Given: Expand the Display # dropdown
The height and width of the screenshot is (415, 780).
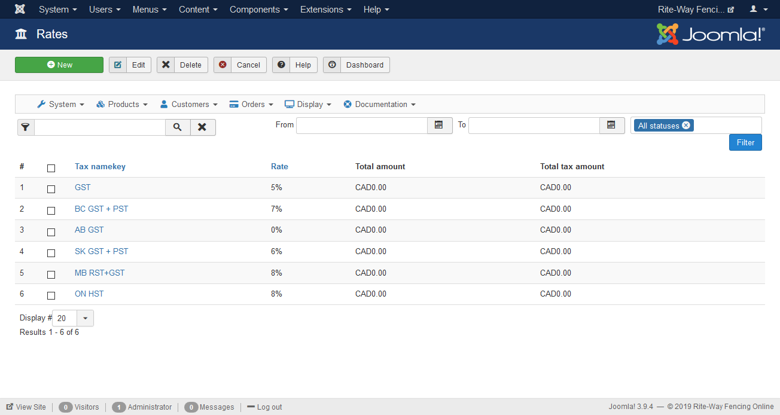Looking at the screenshot, I should tap(85, 318).
